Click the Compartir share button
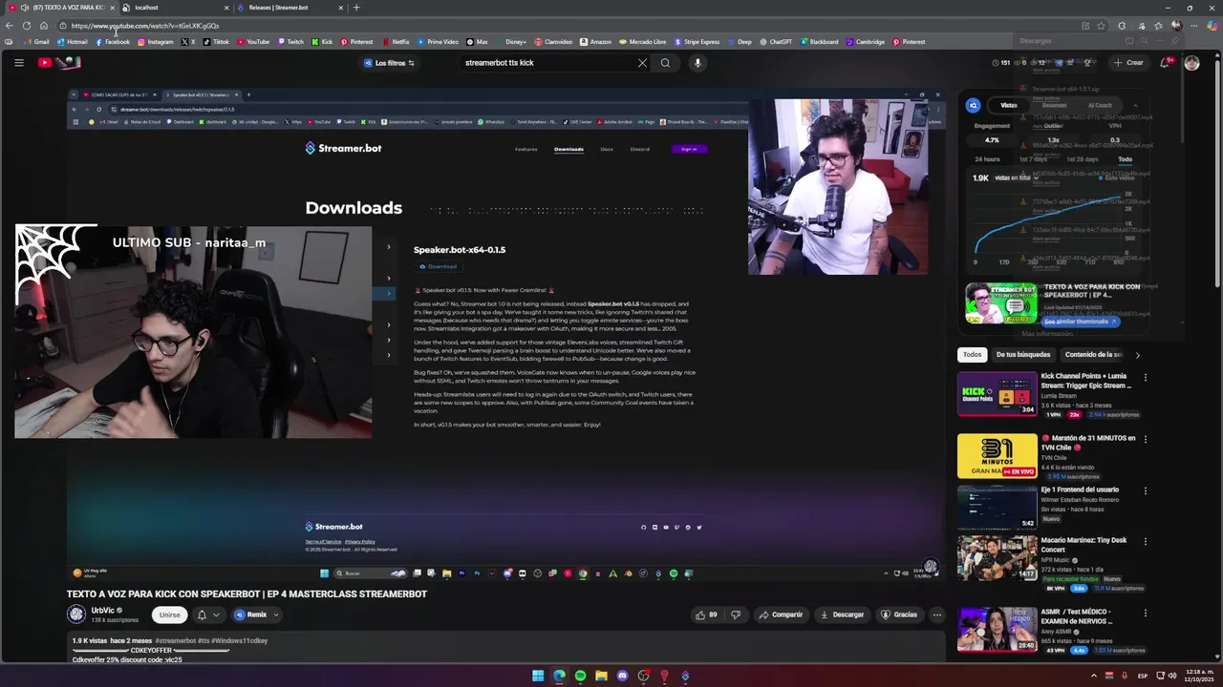The width and height of the screenshot is (1223, 687). (x=781, y=614)
